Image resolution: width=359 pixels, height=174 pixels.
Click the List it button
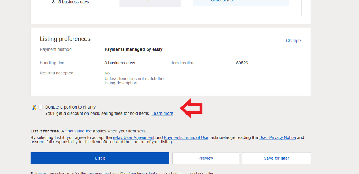click(100, 158)
